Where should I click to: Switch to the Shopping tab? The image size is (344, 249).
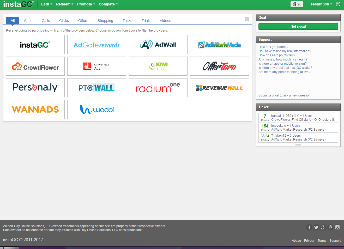tap(105, 21)
